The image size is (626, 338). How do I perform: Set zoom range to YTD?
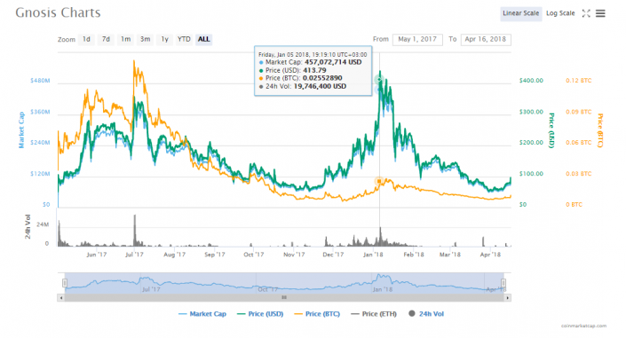click(x=184, y=39)
